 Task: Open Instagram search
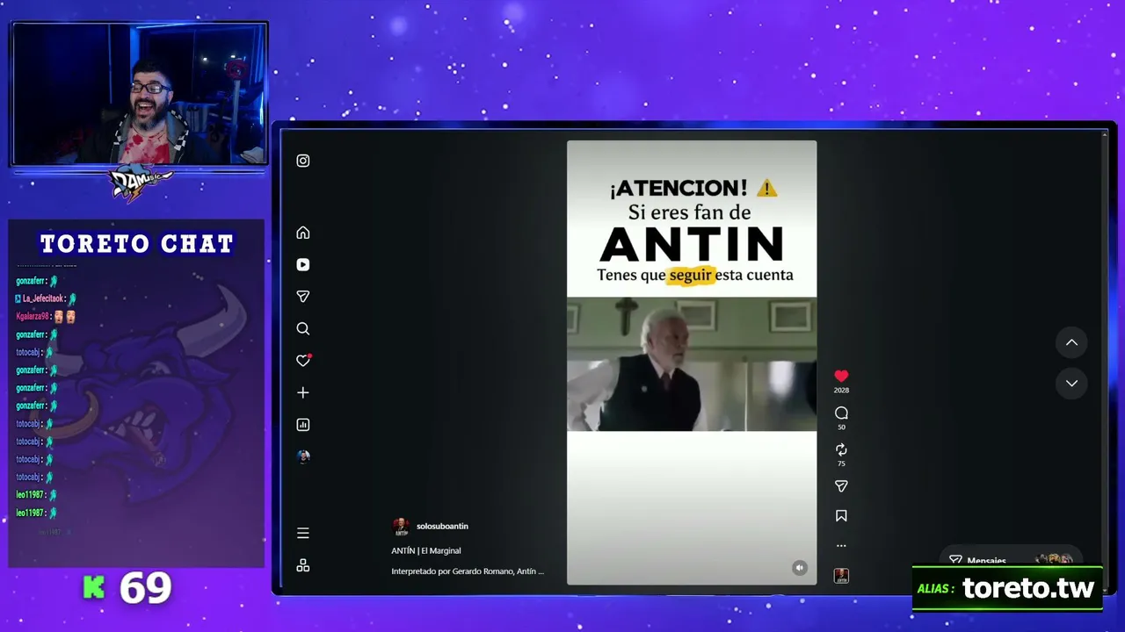303,328
